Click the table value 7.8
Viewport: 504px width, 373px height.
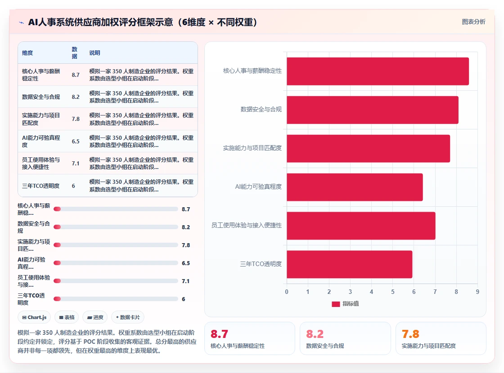pos(76,119)
